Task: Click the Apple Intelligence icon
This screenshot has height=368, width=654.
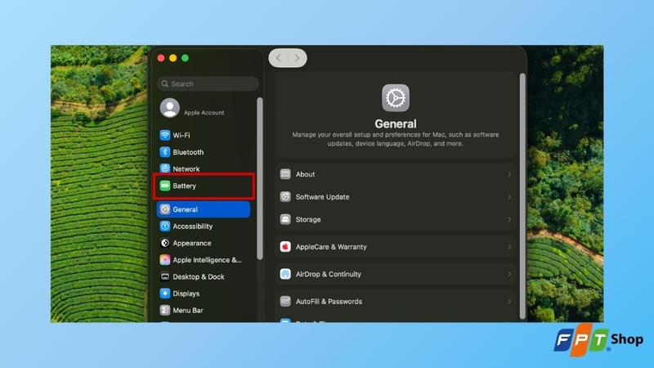Action: click(x=165, y=259)
